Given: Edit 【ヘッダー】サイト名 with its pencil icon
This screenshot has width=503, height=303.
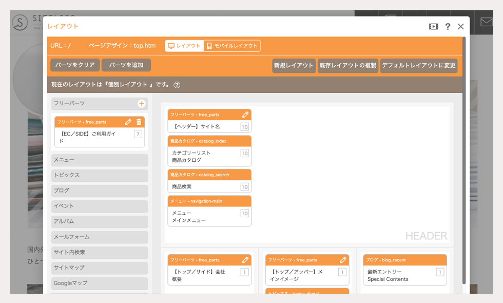Looking at the screenshot, I should (246, 115).
